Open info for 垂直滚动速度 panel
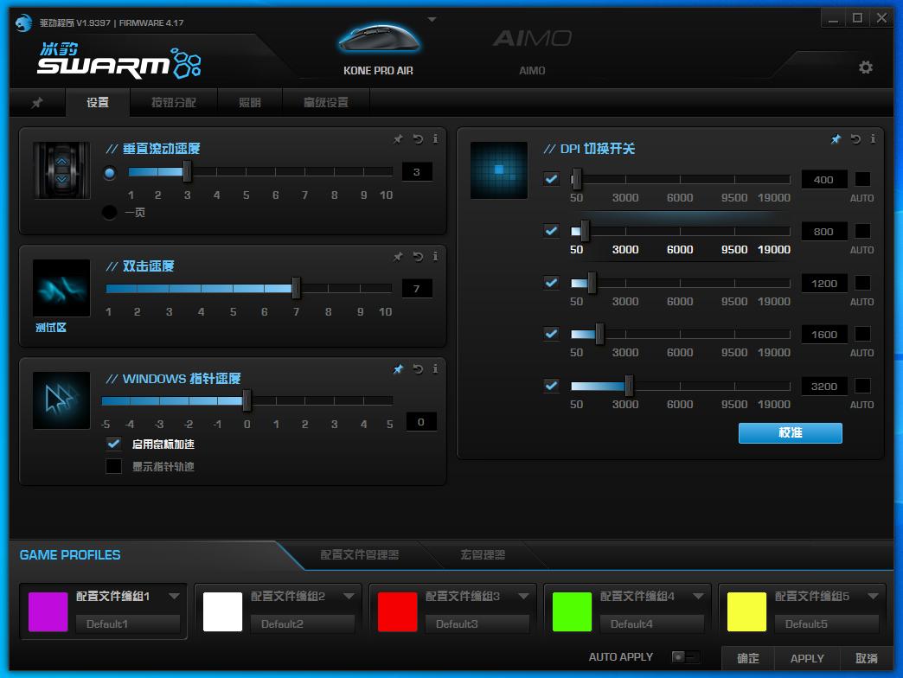Viewport: 903px width, 678px height. 435,138
